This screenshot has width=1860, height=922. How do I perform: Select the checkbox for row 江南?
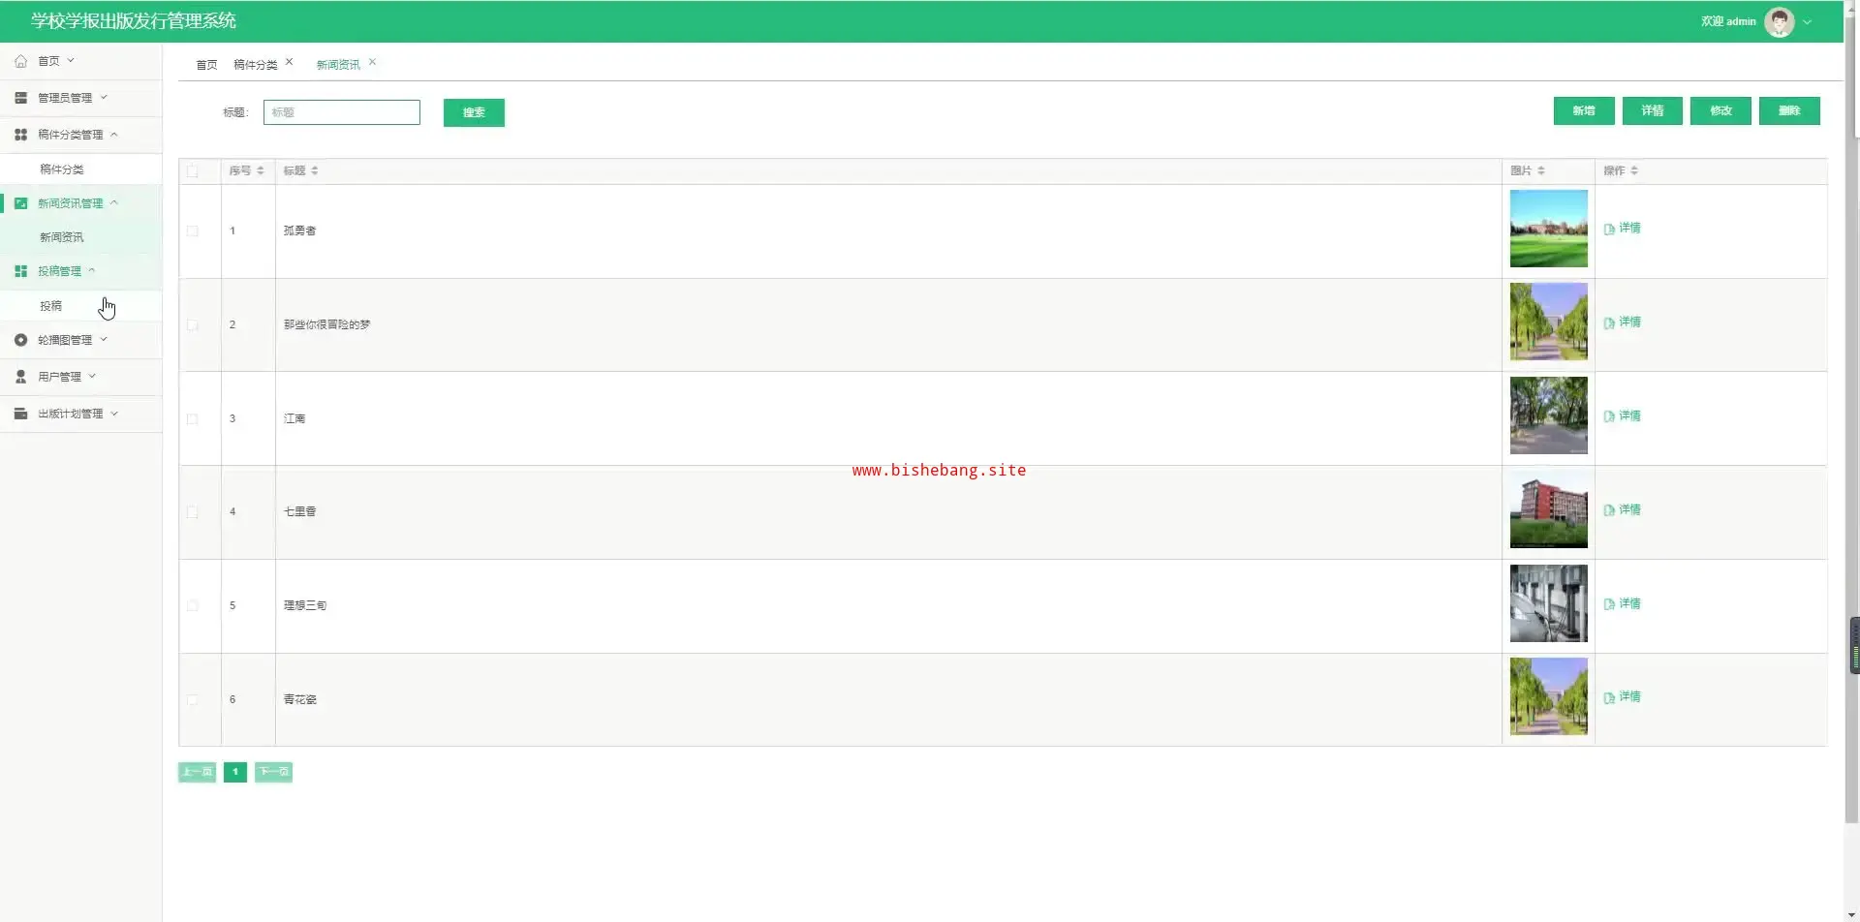pyautogui.click(x=192, y=419)
